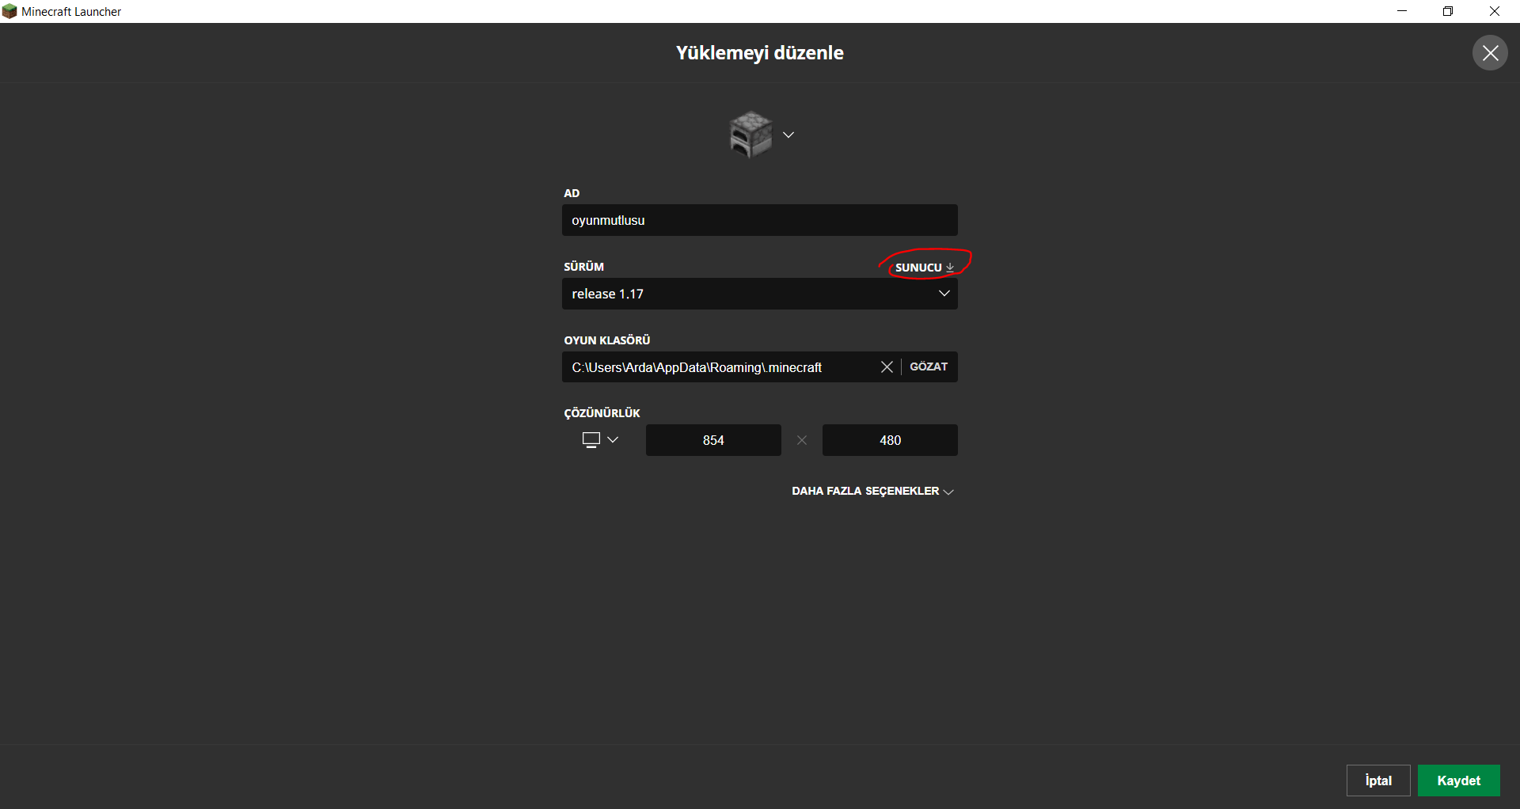Save the installation with Kaydet
This screenshot has height=809, width=1520.
coord(1459,781)
